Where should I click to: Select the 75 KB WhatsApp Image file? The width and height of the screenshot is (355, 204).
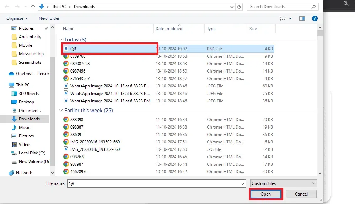point(168,93)
